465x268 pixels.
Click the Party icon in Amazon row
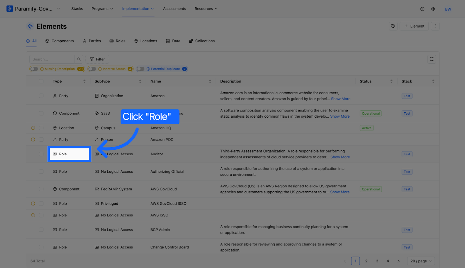(55, 96)
